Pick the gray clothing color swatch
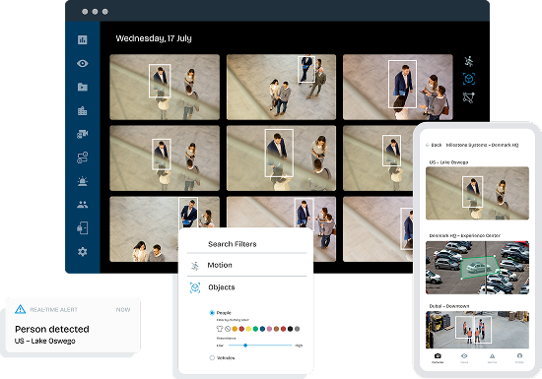This screenshot has width=542, height=379. (297, 329)
